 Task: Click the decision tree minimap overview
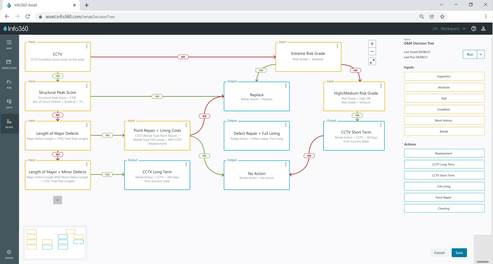pos(55,243)
